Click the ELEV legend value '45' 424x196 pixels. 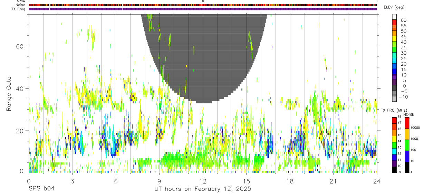pos(403,37)
